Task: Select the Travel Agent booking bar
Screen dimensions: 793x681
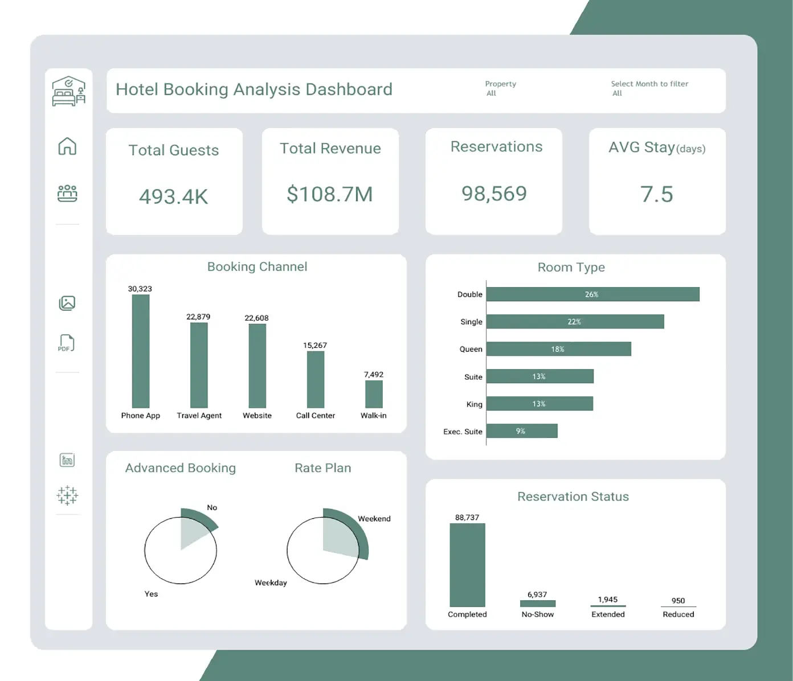Action: click(199, 365)
